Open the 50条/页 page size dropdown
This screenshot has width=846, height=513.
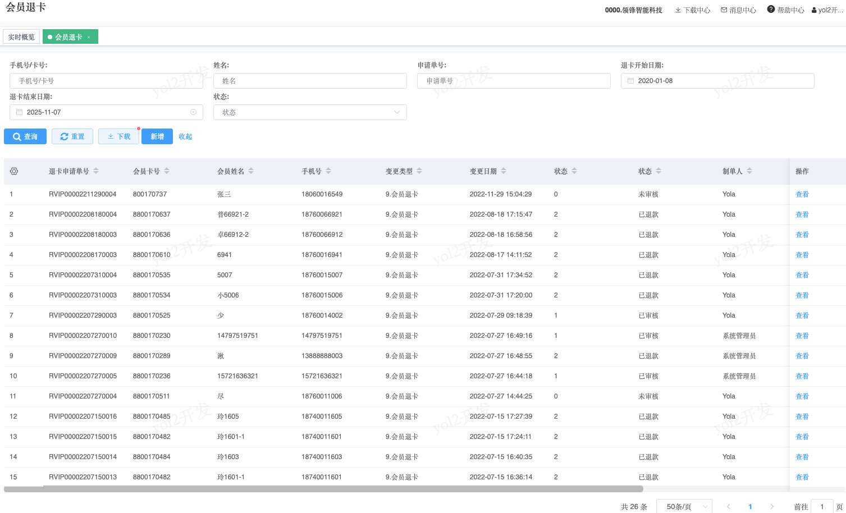(x=684, y=506)
